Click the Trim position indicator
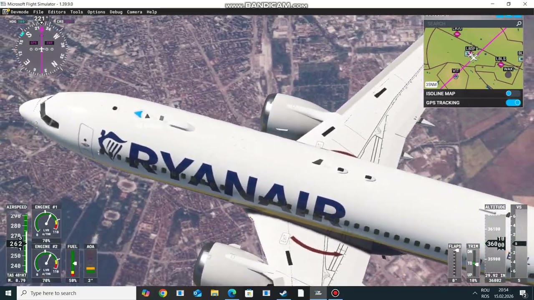Screen dimensions: 534x300 [473, 263]
